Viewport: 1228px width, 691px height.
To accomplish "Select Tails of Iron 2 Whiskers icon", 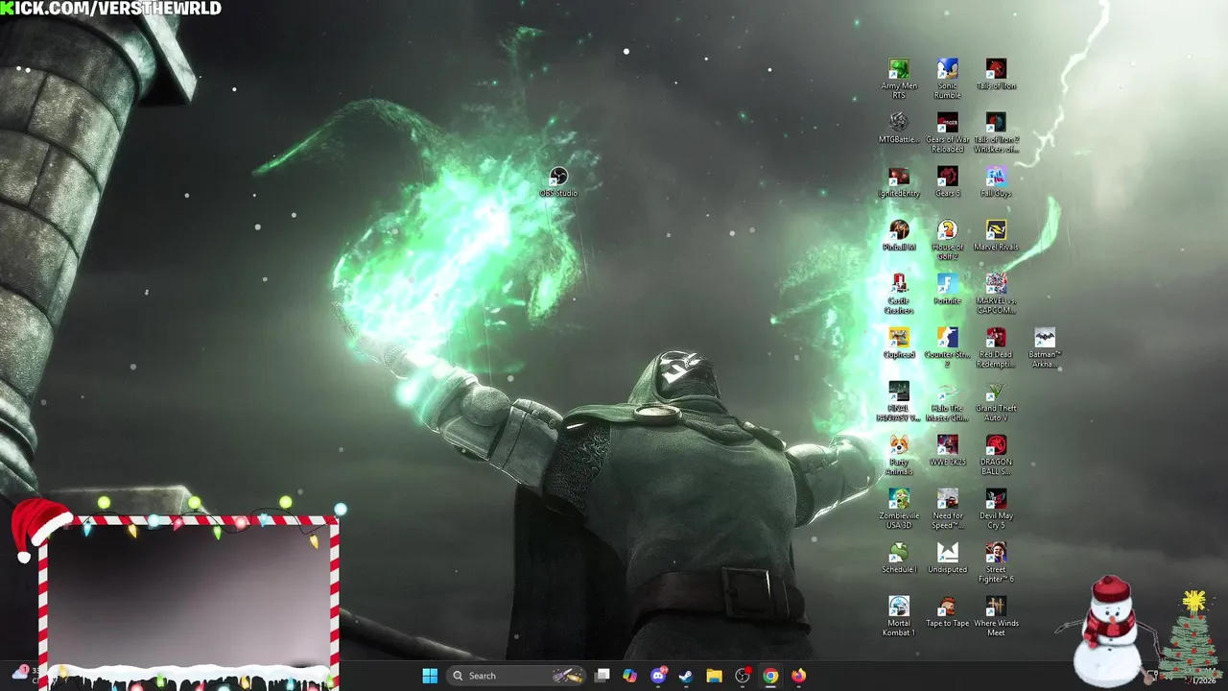I will pyautogui.click(x=996, y=132).
